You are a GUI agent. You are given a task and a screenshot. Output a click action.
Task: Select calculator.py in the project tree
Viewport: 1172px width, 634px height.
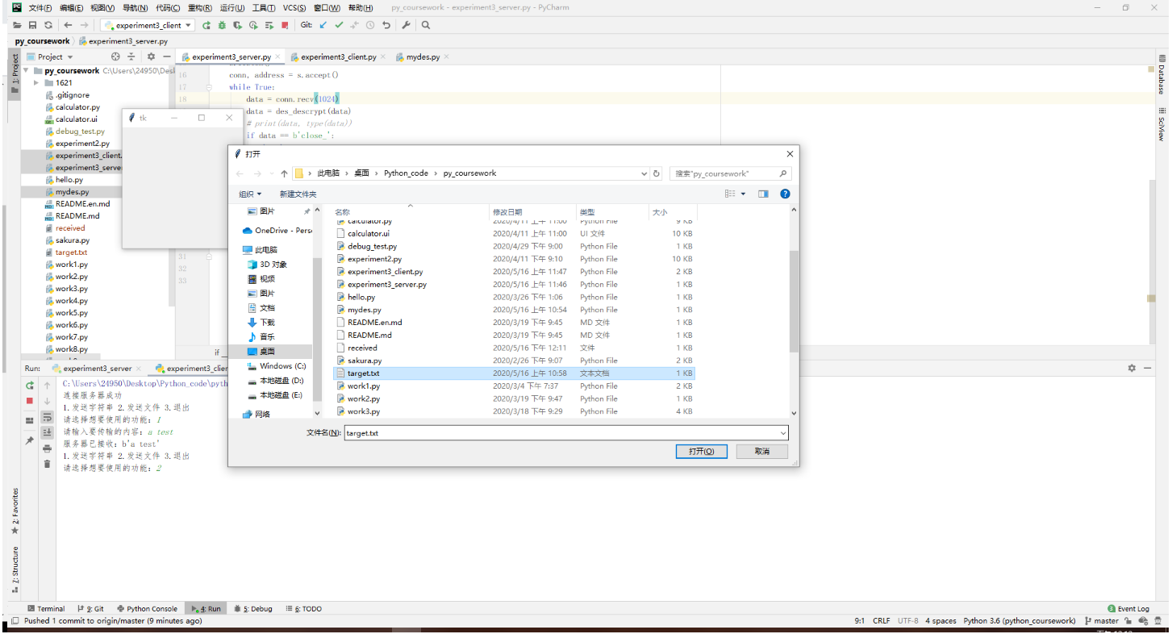(x=77, y=106)
